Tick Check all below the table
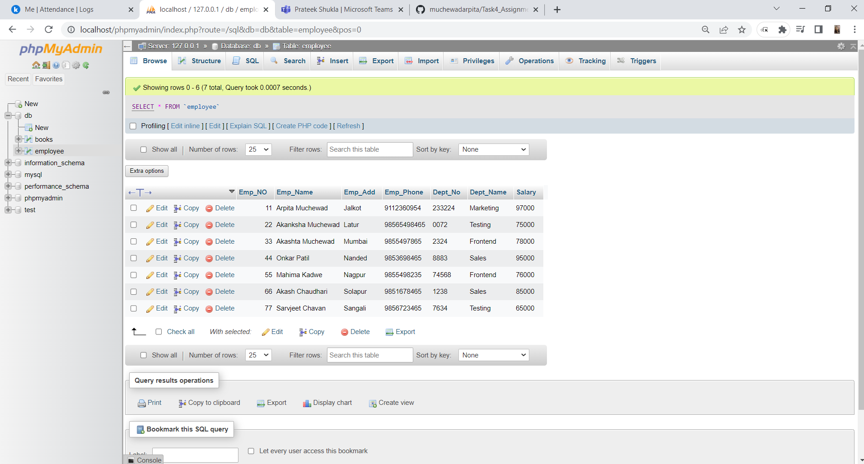Image resolution: width=864 pixels, height=464 pixels. (x=159, y=332)
